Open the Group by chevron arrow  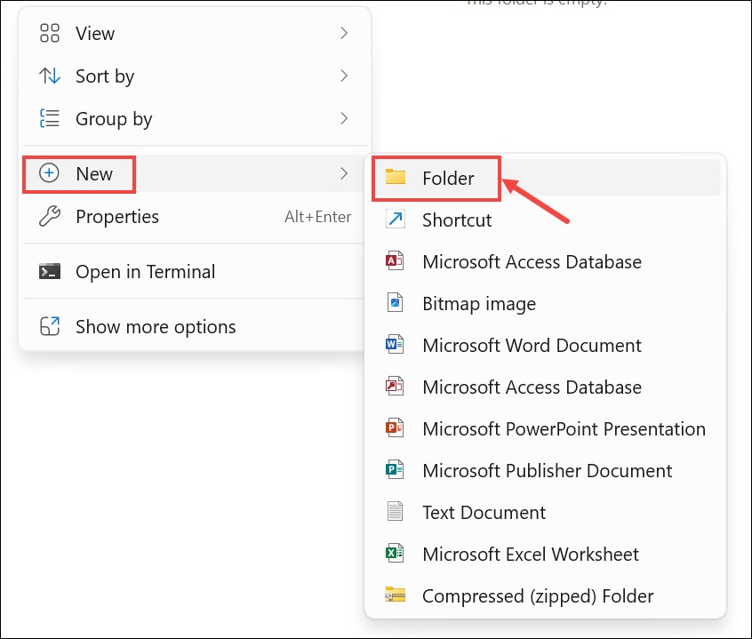(x=344, y=118)
